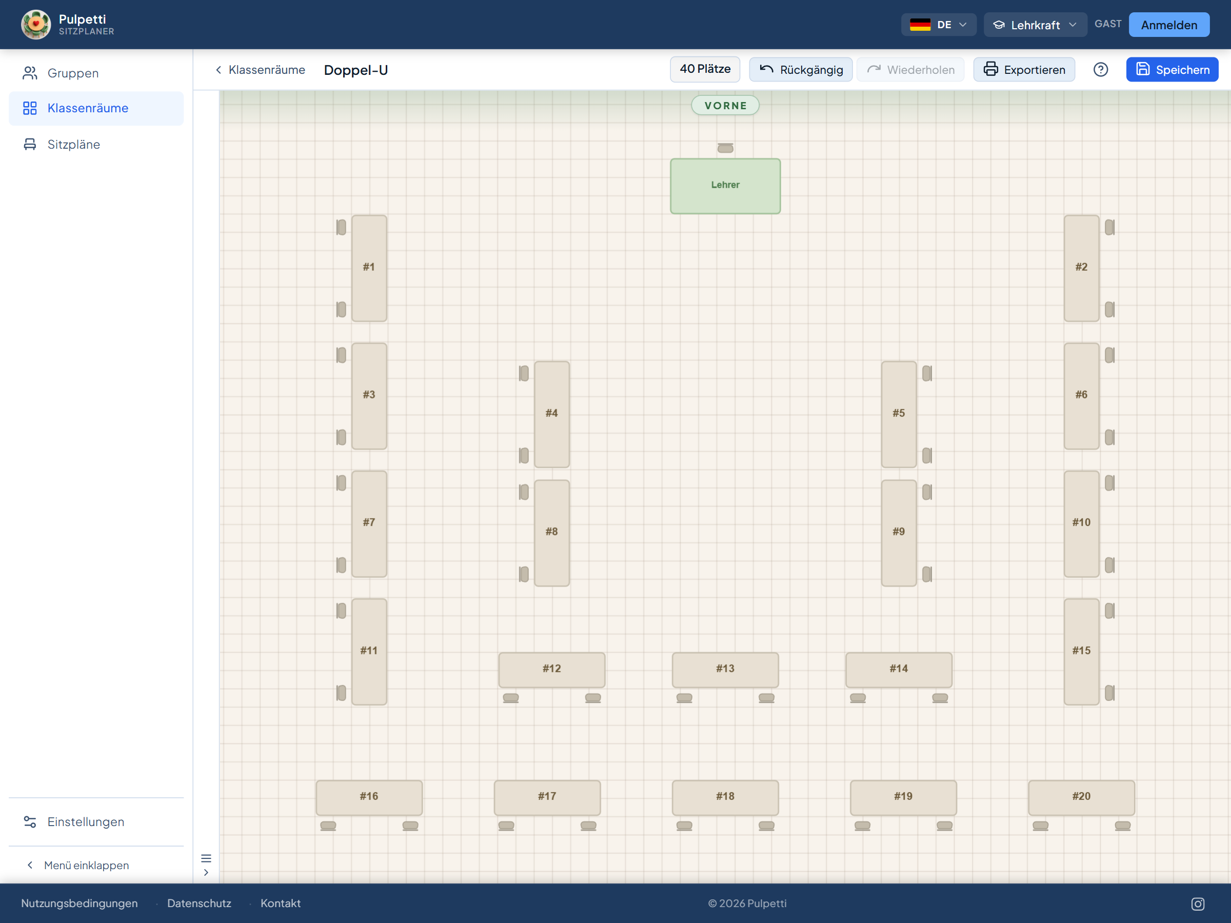Open the Lehrkraft role dropdown

[1035, 25]
